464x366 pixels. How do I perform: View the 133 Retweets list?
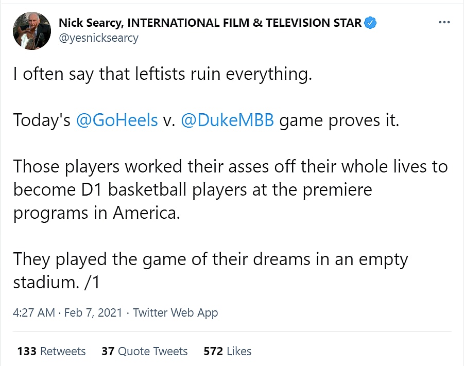[51, 351]
